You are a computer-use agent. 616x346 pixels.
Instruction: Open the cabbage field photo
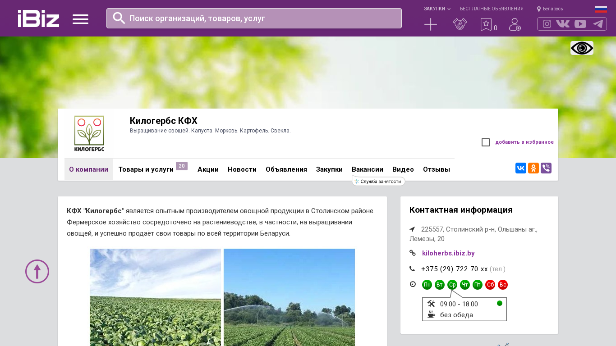[x=155, y=297]
